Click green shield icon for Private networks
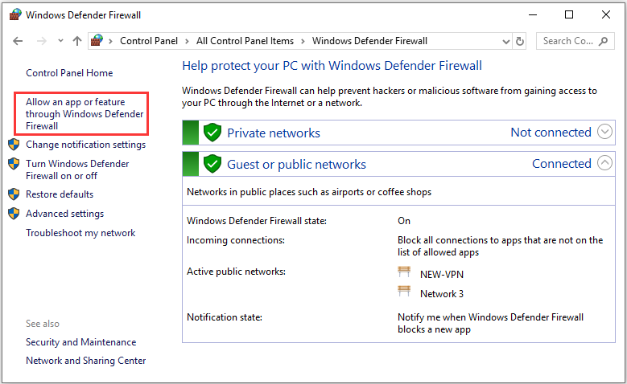The height and width of the screenshot is (384, 627). (212, 132)
